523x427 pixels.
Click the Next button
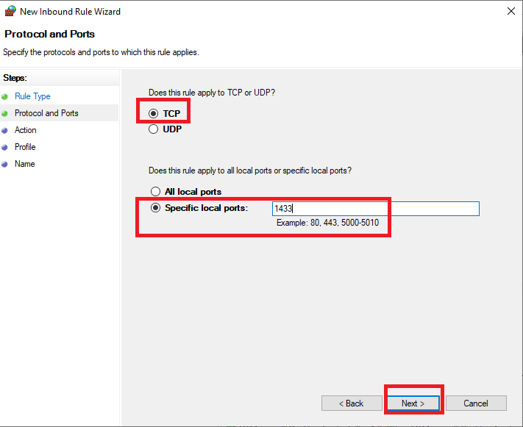point(413,403)
